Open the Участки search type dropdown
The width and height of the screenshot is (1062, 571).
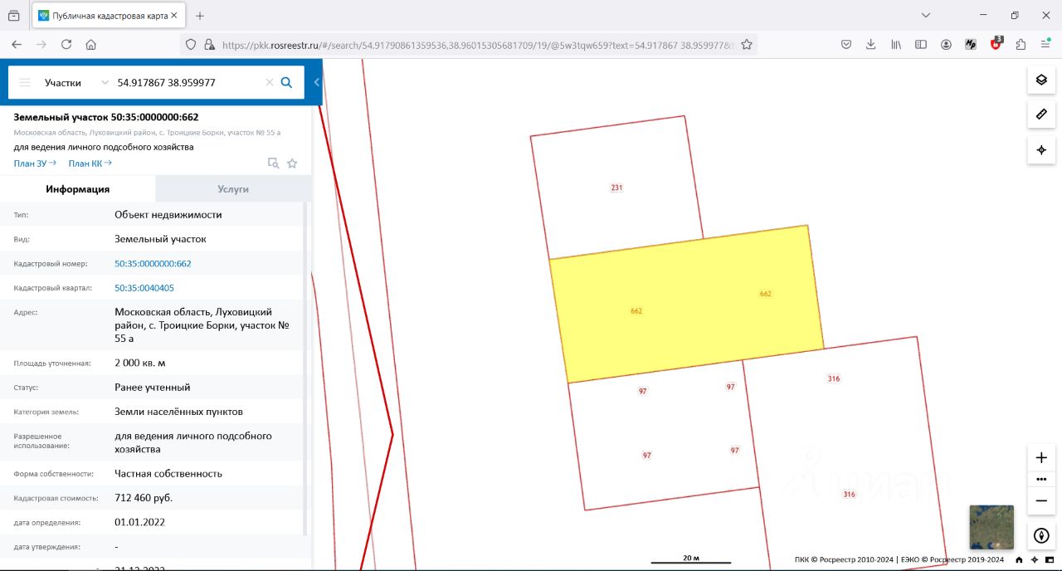(76, 82)
